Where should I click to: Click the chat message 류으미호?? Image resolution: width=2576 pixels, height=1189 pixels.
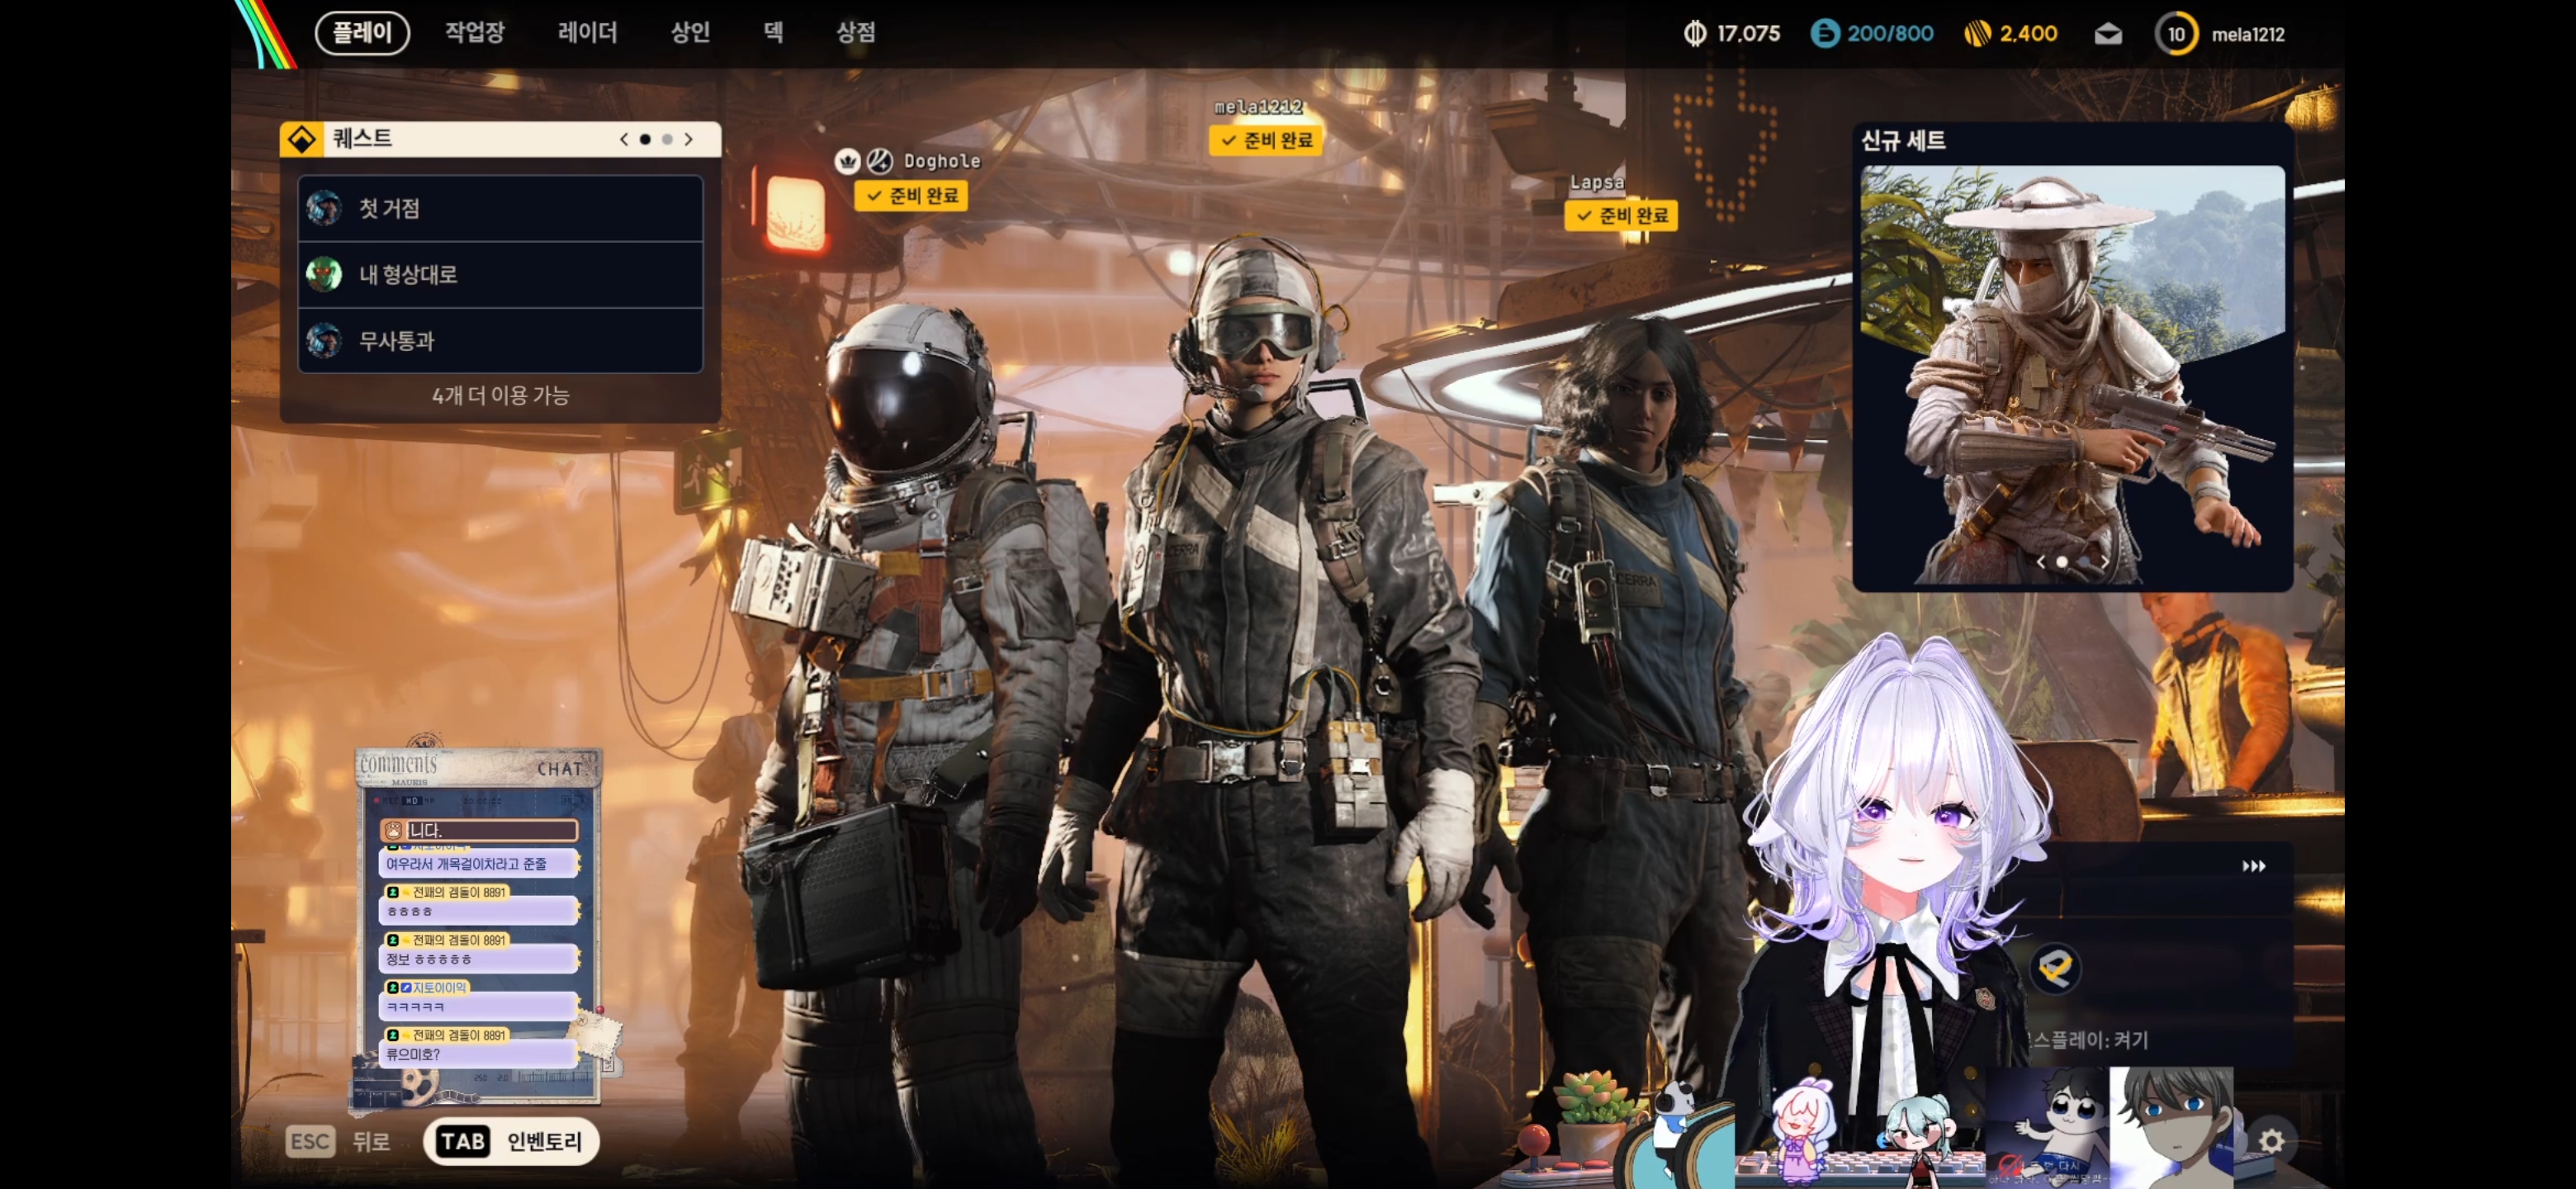click(x=478, y=1054)
